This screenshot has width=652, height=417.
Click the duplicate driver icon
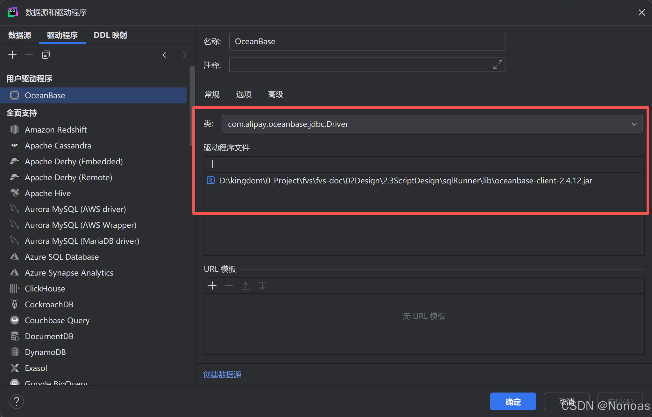[x=46, y=55]
